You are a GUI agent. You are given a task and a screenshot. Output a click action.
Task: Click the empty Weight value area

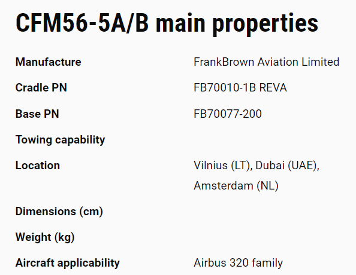tap(267, 237)
